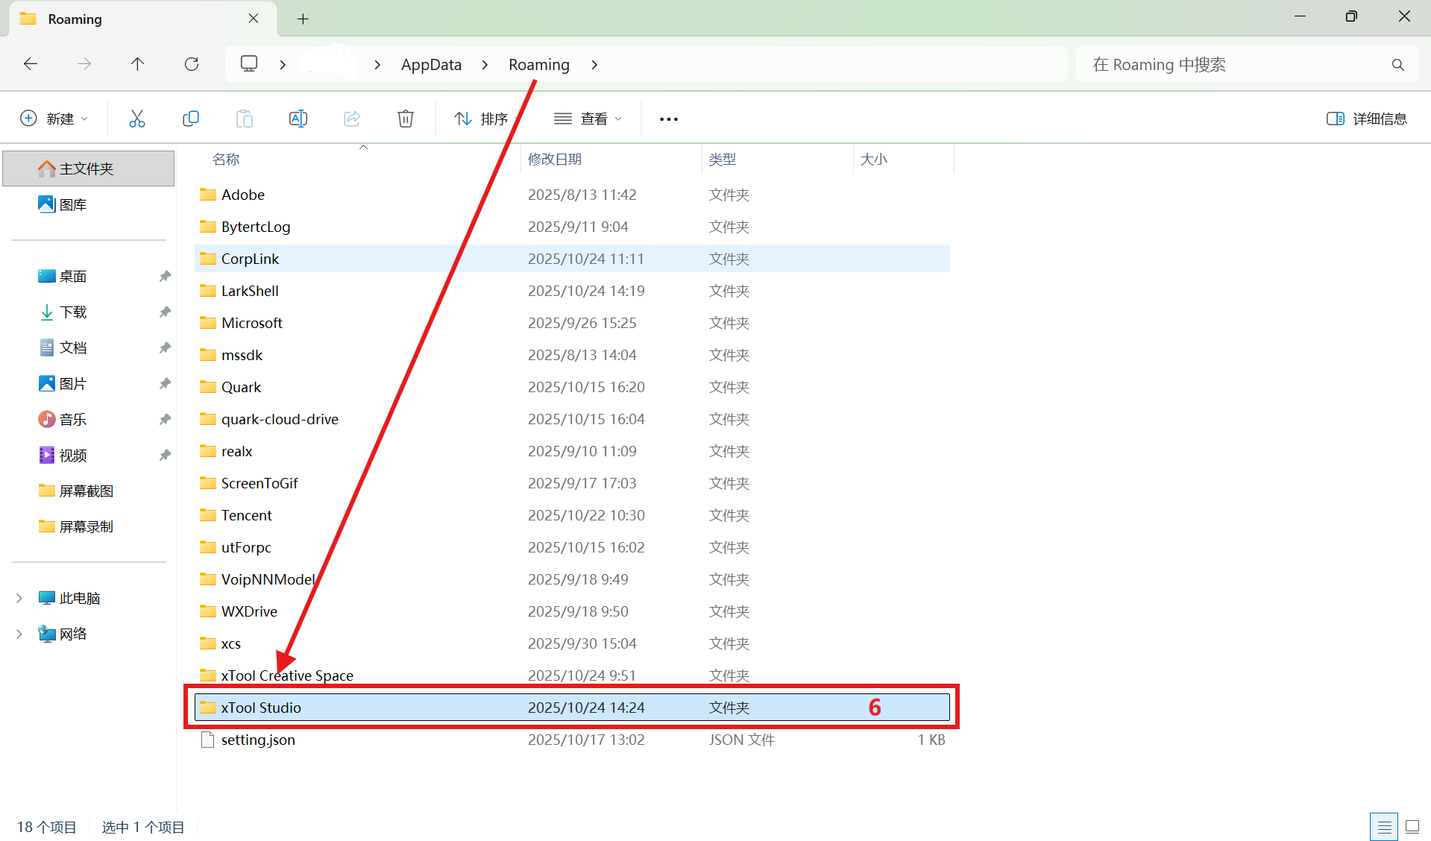The image size is (1431, 841).
Task: Select the setting.json file
Action: 258,740
